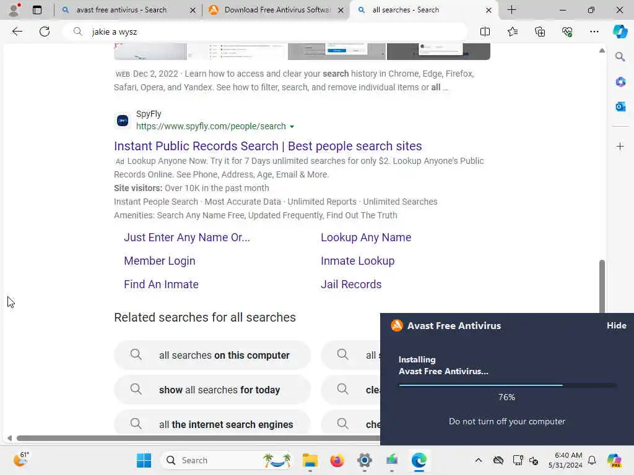Open sidebar search icon
634x475 pixels.
coord(620,56)
